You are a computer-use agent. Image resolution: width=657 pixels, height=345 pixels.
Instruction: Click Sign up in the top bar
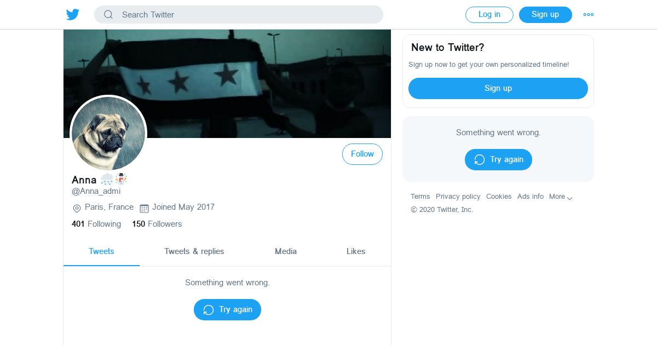pyautogui.click(x=545, y=15)
